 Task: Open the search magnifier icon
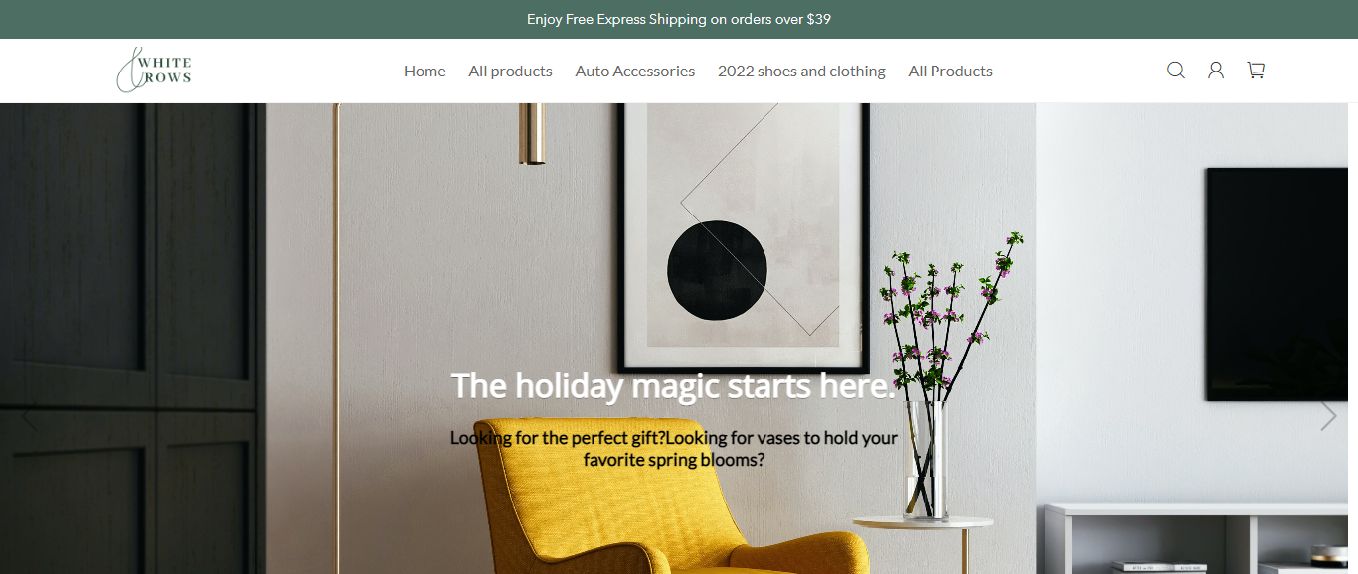(x=1176, y=71)
